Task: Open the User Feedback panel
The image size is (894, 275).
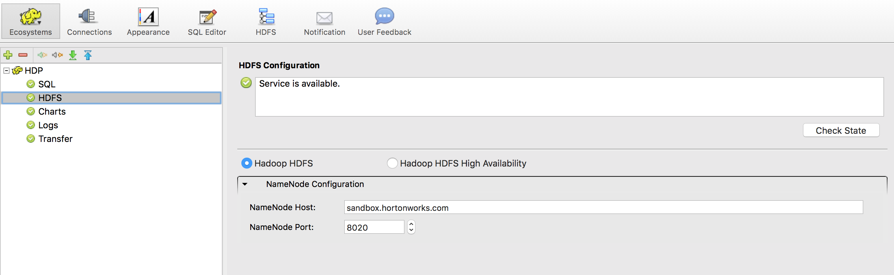Action: pos(384,21)
